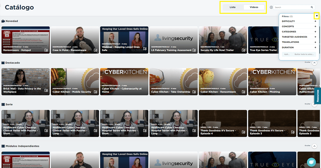Image resolution: width=321 pixels, height=168 pixels.
Task: Open the 'Thank Goodness It's Secure - Episode 2' card
Action: [x=309, y=124]
